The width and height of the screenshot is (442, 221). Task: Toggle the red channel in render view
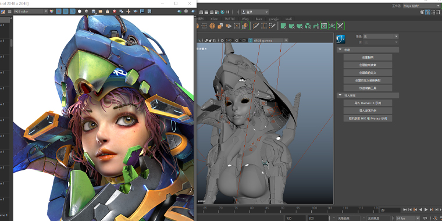click(x=59, y=11)
